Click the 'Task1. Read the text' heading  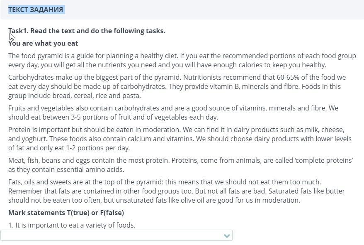tap(87, 31)
